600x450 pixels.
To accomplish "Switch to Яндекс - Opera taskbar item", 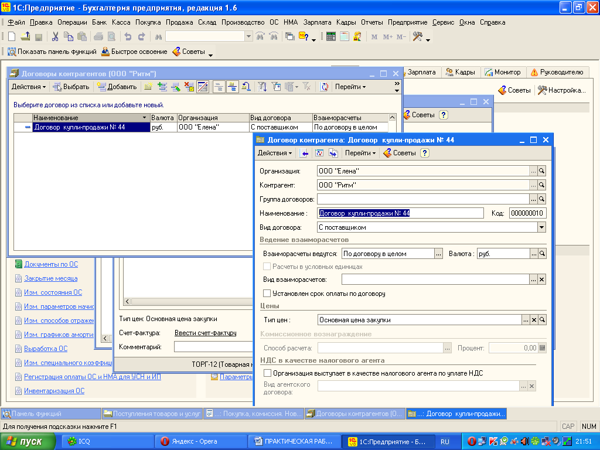I will point(201,442).
